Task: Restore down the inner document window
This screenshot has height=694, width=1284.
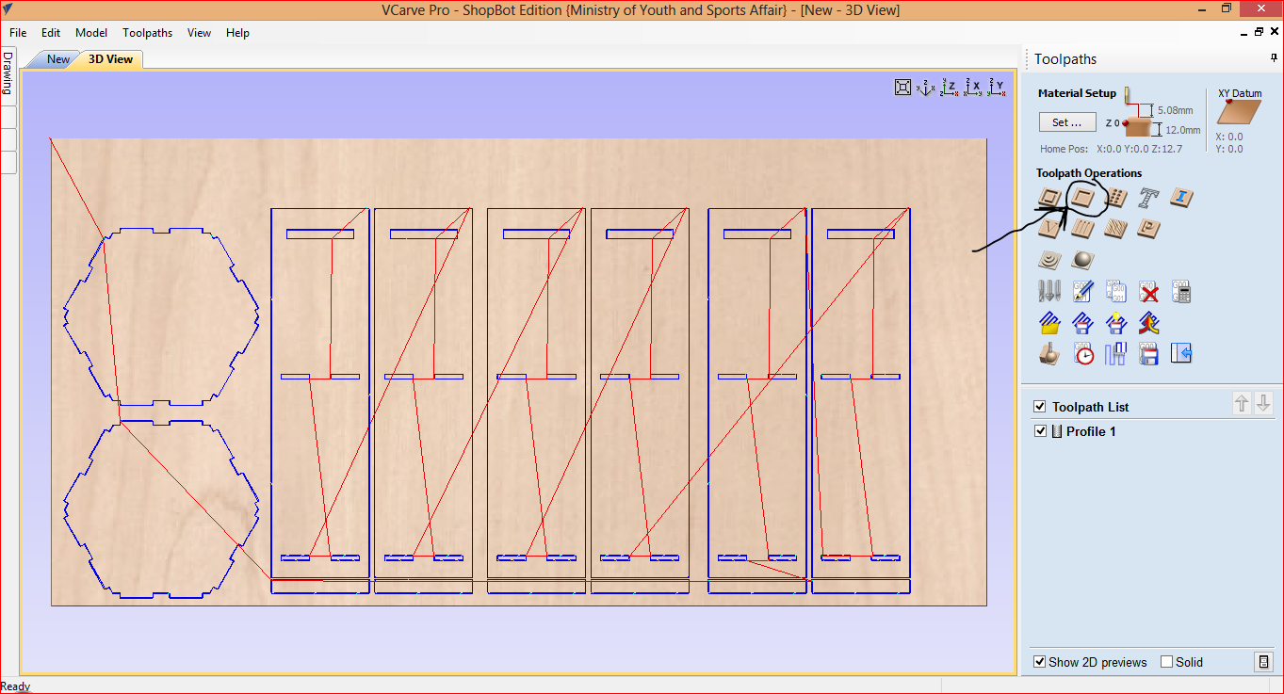Action: tap(1259, 32)
